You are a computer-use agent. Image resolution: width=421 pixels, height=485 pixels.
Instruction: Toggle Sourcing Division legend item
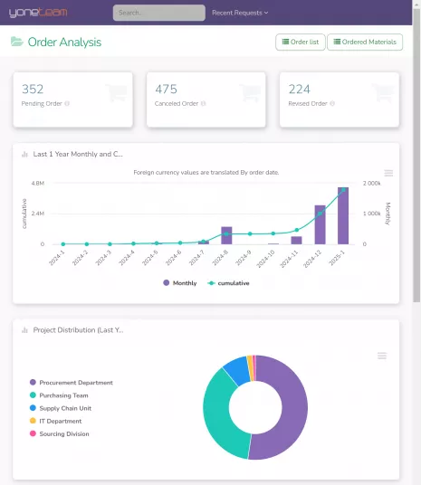coord(60,434)
